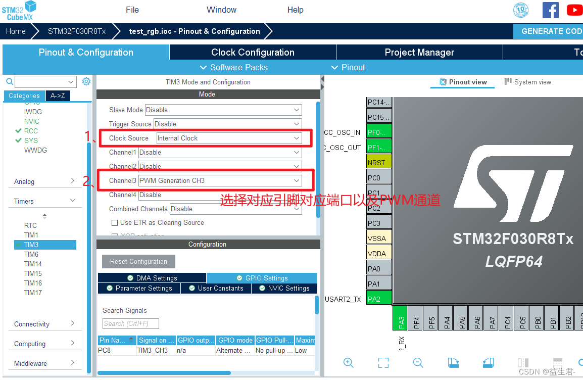This screenshot has height=380, width=583.
Task: Click the best fit icon below the chip
Action: point(383,362)
